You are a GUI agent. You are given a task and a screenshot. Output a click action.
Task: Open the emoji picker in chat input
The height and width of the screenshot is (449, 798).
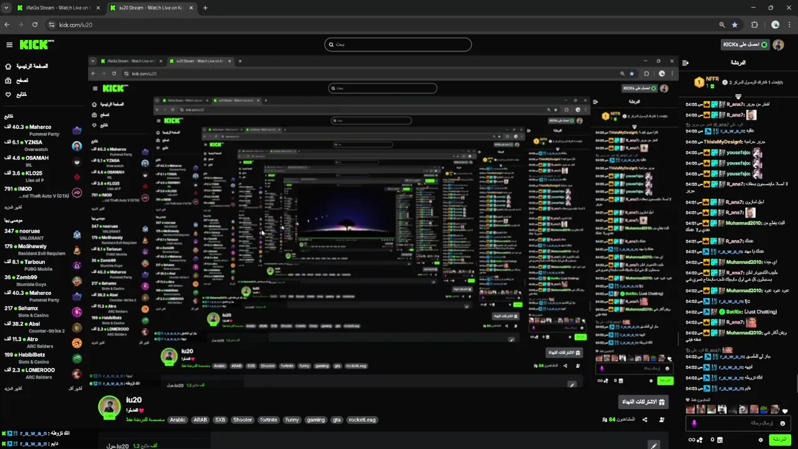783,423
